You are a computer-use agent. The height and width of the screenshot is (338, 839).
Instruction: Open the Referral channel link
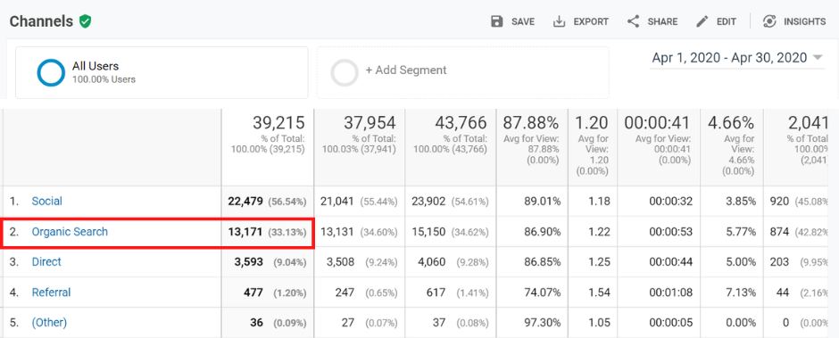[52, 292]
